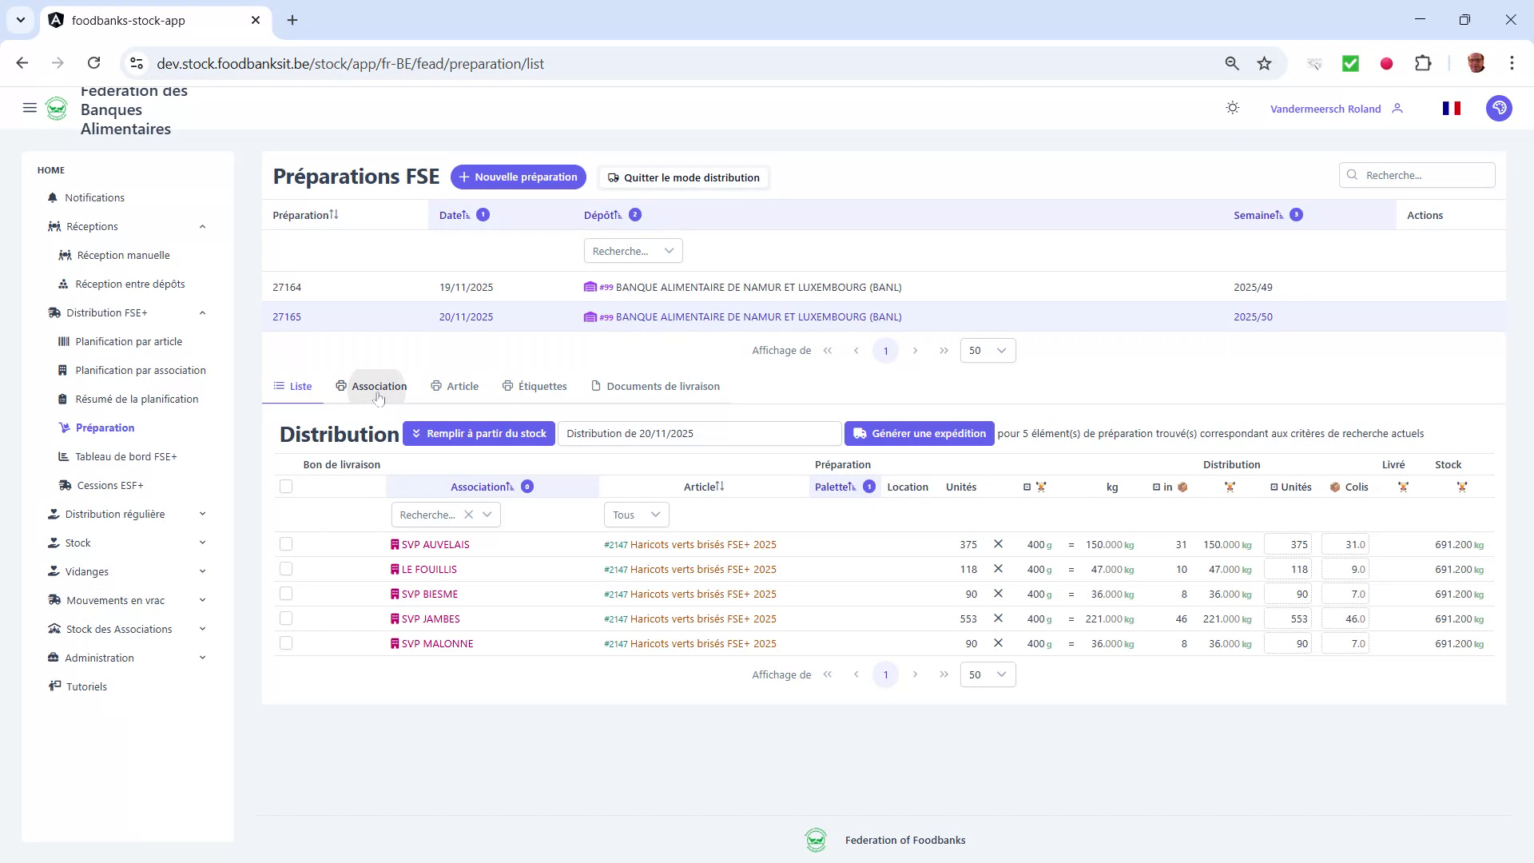The image size is (1534, 863).
Task: Open the page size 50 dropdown
Action: 988,350
